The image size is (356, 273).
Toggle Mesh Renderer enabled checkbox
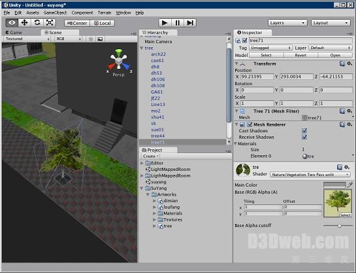tap(250, 124)
